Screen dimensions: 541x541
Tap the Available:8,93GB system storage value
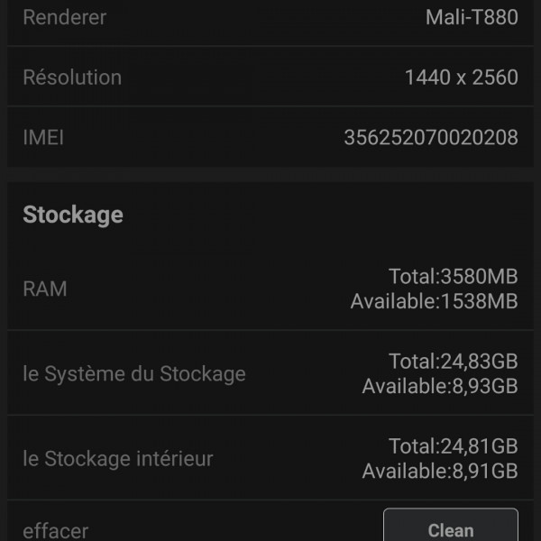[x=440, y=387]
